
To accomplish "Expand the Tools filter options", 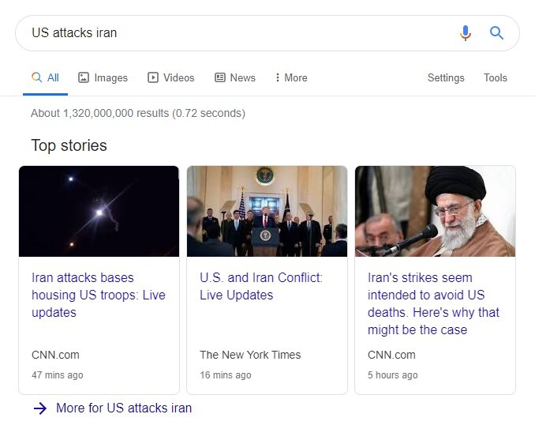I will coord(496,77).
